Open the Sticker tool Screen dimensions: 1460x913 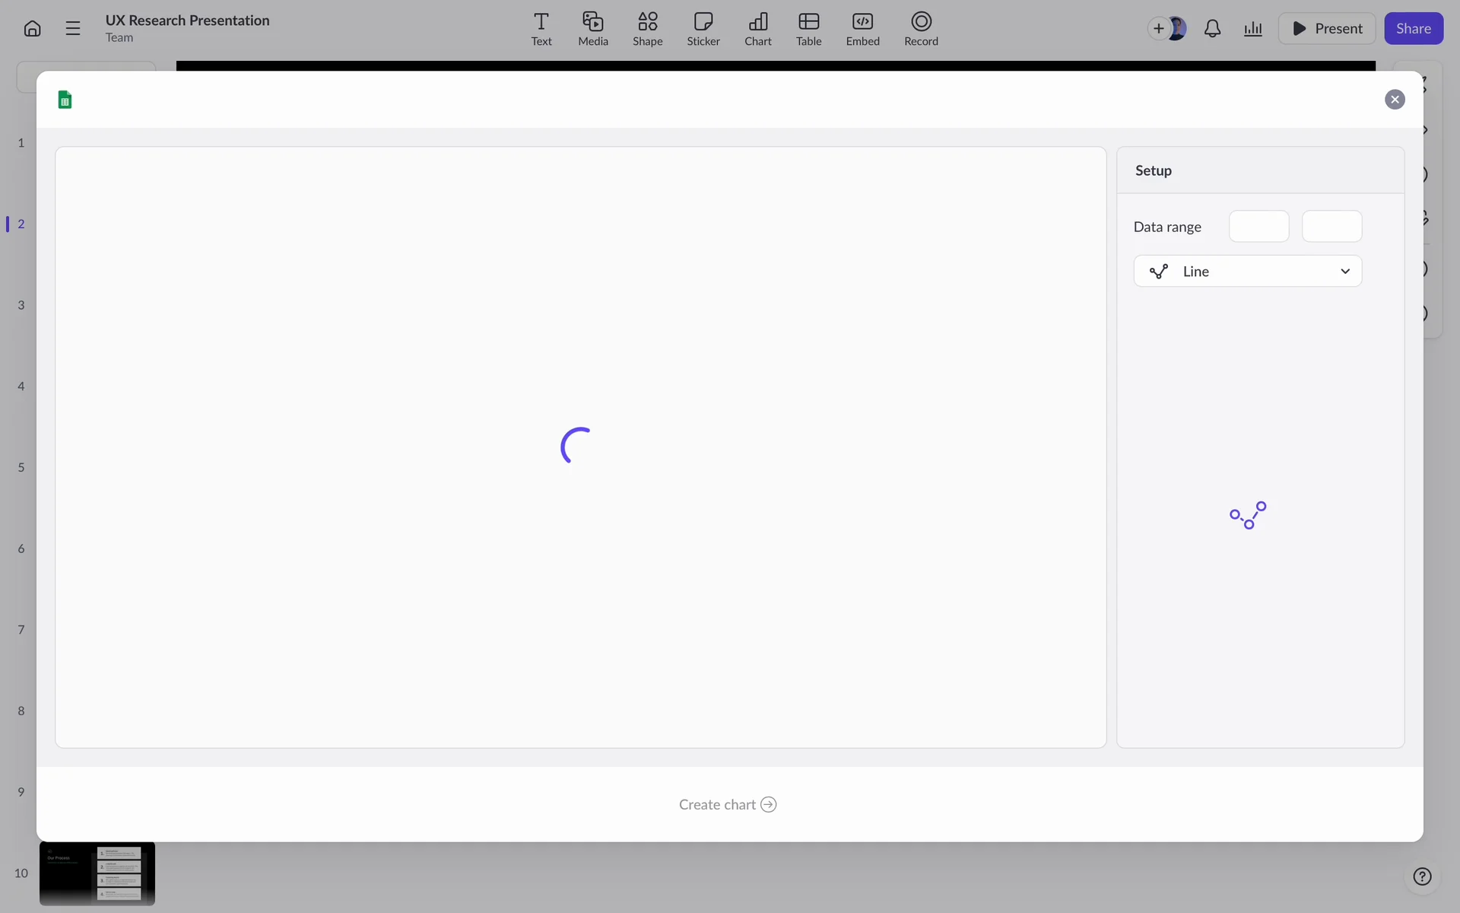coord(703,29)
